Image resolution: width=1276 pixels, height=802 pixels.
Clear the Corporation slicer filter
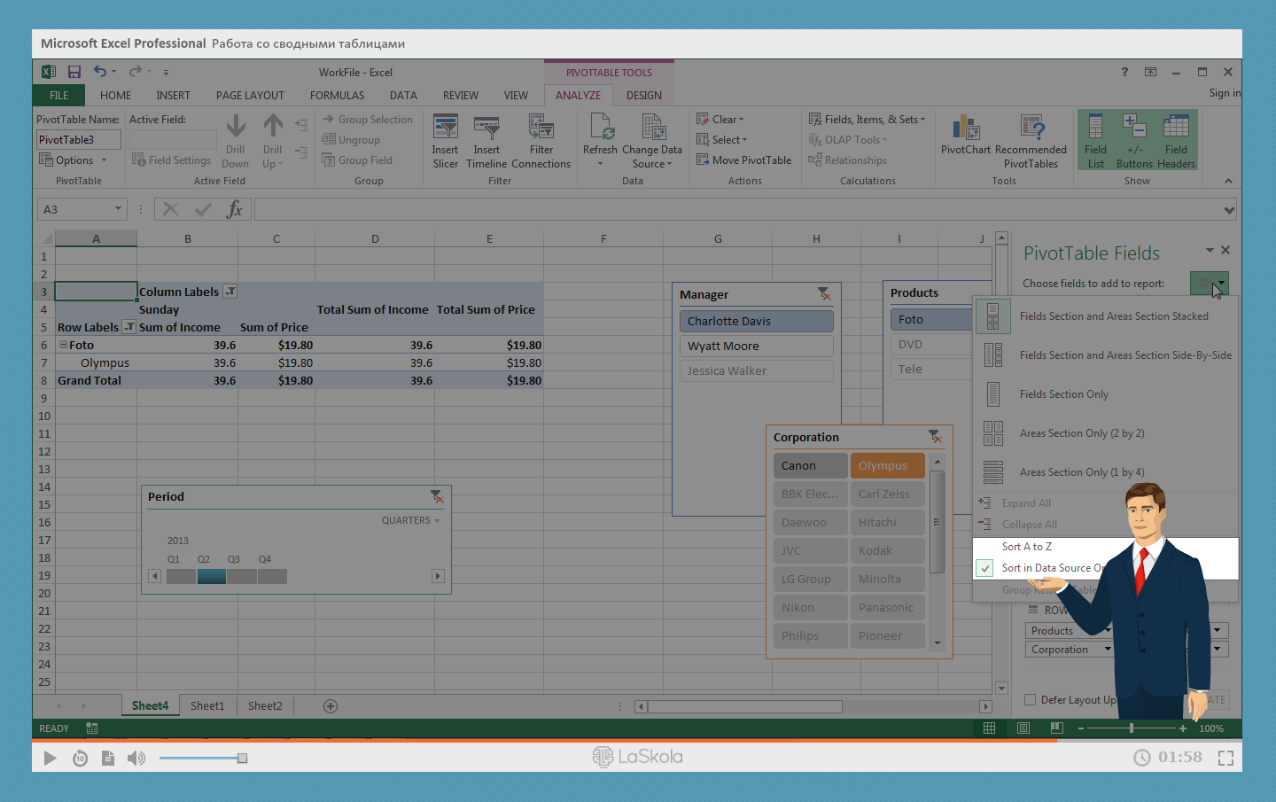click(x=935, y=437)
